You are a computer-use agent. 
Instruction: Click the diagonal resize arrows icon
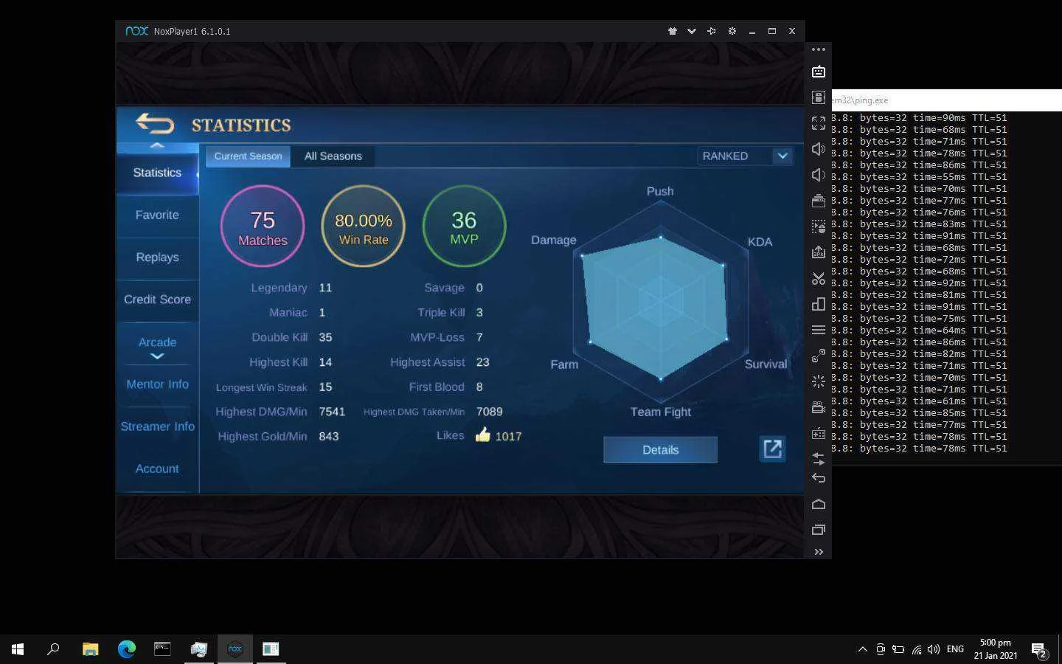click(x=819, y=356)
